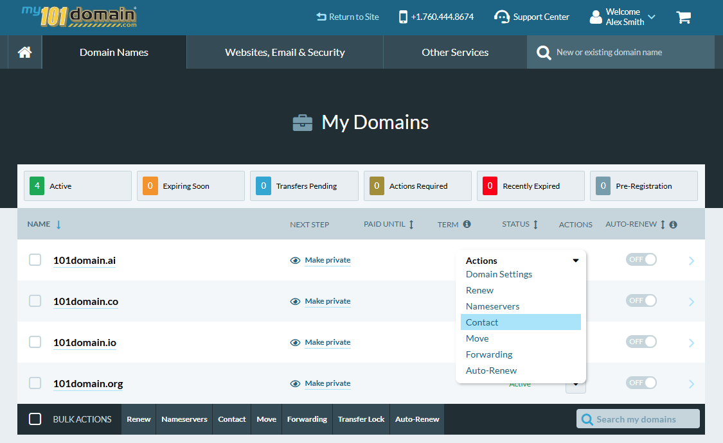The image size is (723, 443).
Task: Select the Bulk Actions checkbox
Action: click(35, 419)
